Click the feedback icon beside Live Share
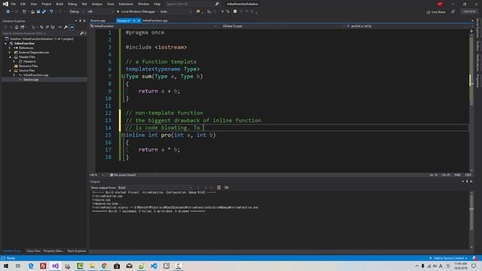 [453, 12]
